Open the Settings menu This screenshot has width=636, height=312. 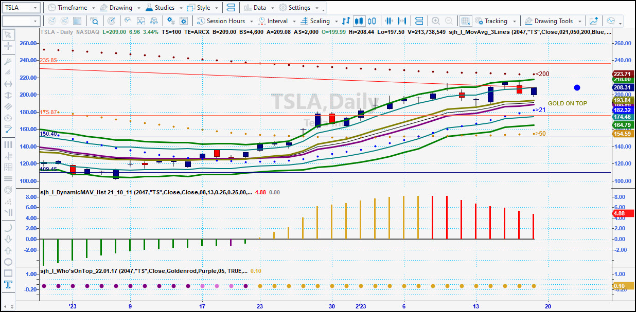295,8
